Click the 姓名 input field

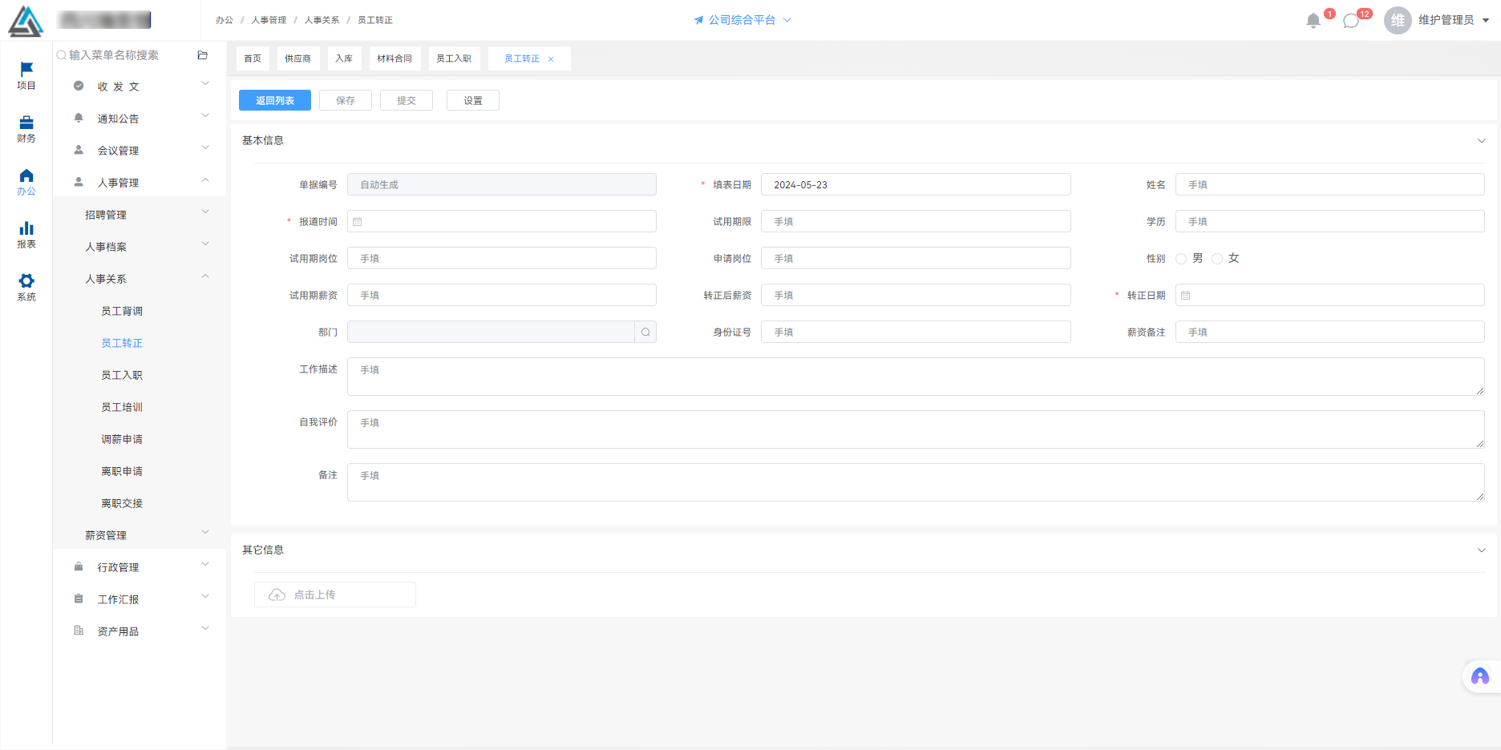tap(1329, 184)
